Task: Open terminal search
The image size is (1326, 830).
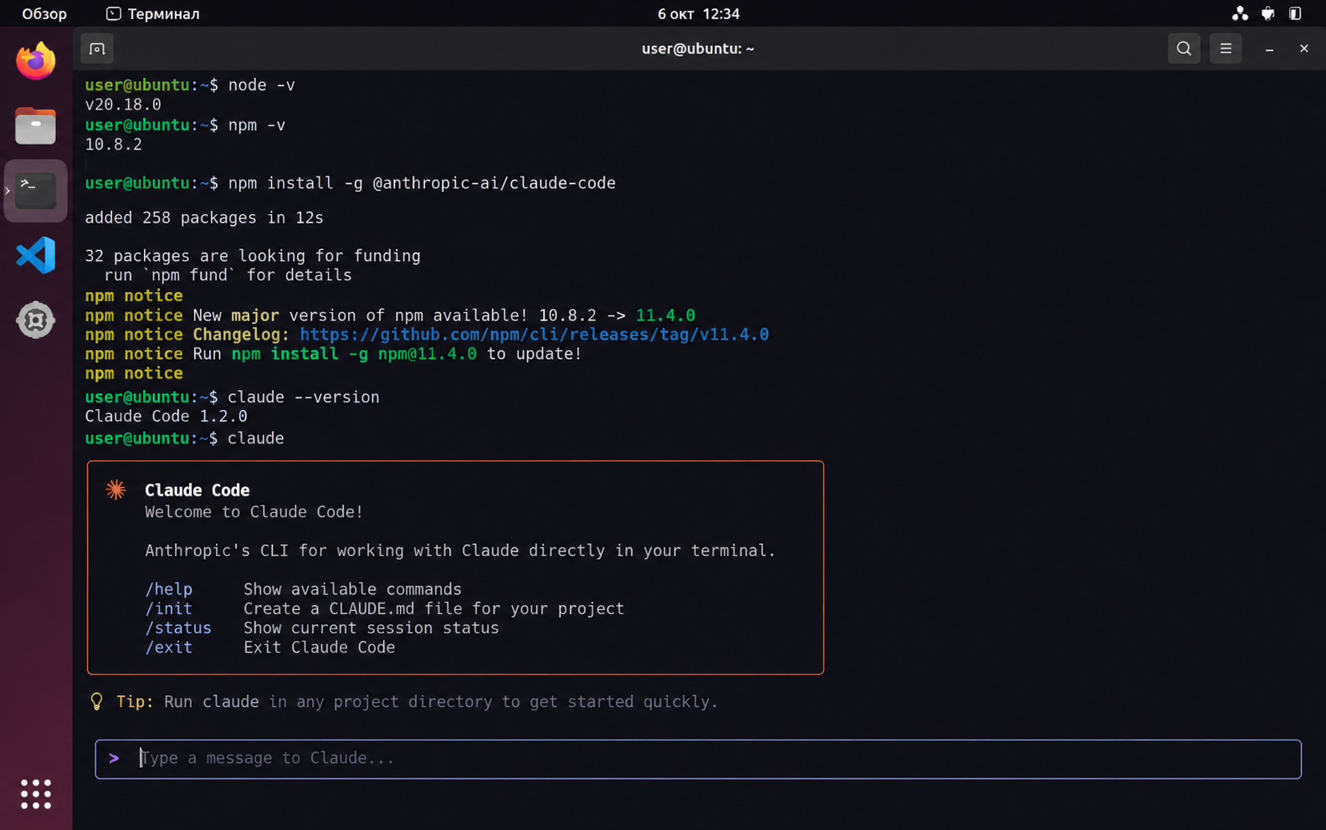Action: [1183, 49]
